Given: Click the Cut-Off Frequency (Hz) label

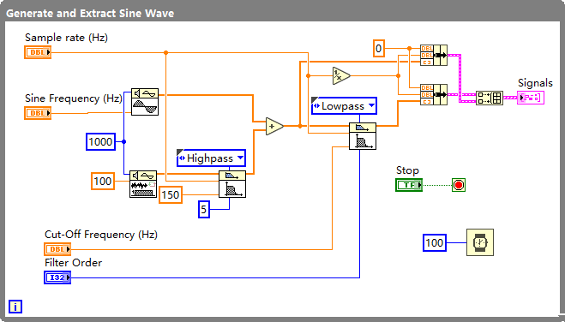Looking at the screenshot, I should pos(101,235).
